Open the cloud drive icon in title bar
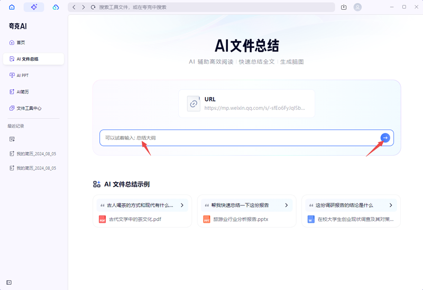Viewport: 423px width, 290px height. 56,7
